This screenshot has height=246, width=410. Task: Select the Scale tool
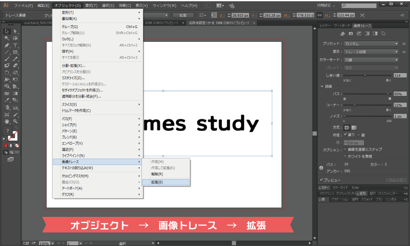coord(15,73)
